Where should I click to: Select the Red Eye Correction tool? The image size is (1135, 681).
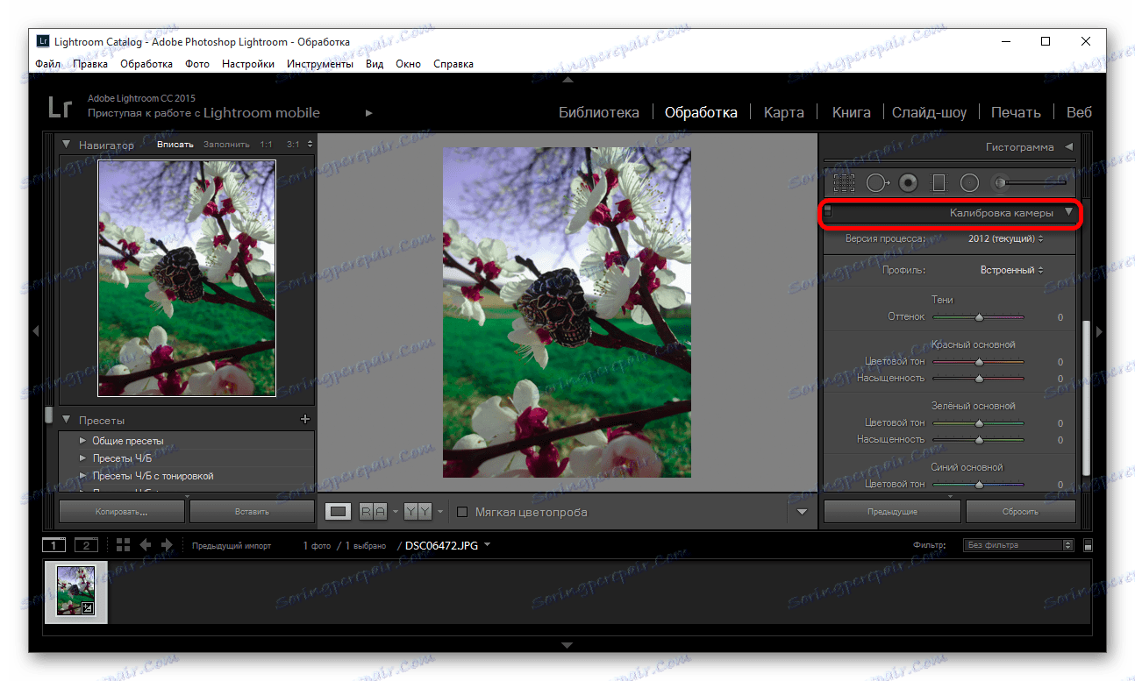click(908, 182)
